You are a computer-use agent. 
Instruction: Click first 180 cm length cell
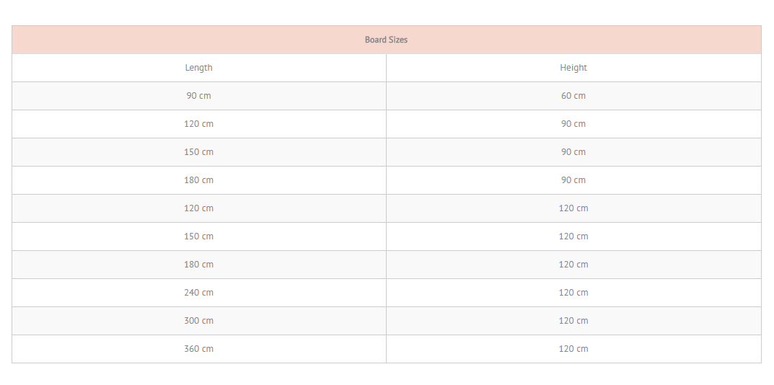point(199,180)
